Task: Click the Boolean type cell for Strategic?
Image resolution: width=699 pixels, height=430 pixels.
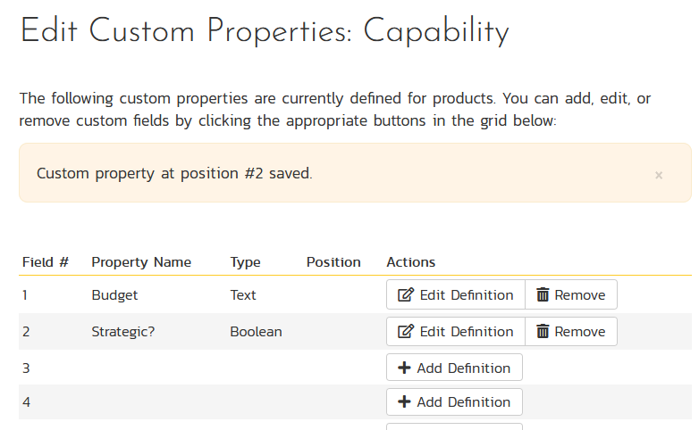Action: click(256, 332)
